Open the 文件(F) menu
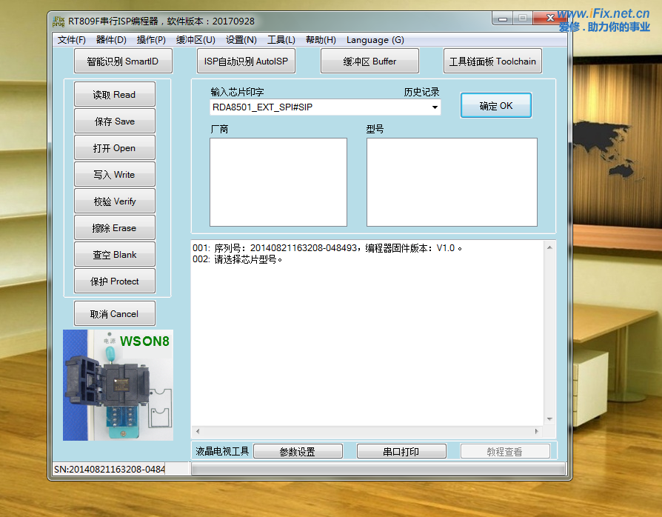The width and height of the screenshot is (662, 517). (71, 40)
